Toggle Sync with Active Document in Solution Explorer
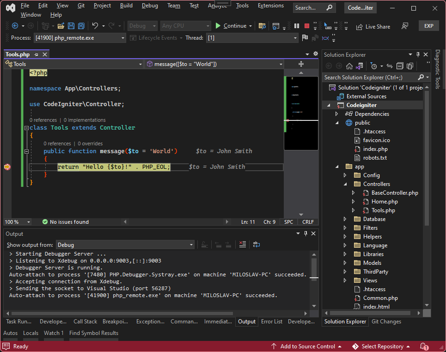Image resolution: width=446 pixels, height=352 pixels. pyautogui.click(x=389, y=66)
